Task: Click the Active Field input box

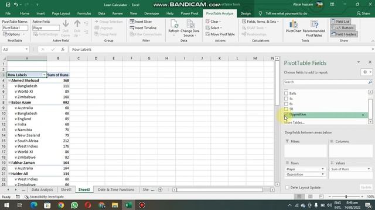Action: click(x=46, y=28)
